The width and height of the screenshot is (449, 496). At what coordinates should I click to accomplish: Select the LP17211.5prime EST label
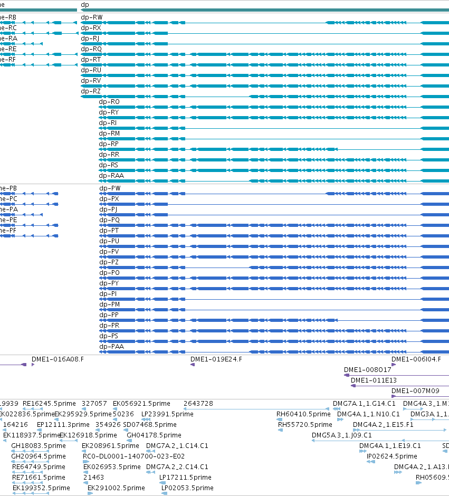coord(185,477)
